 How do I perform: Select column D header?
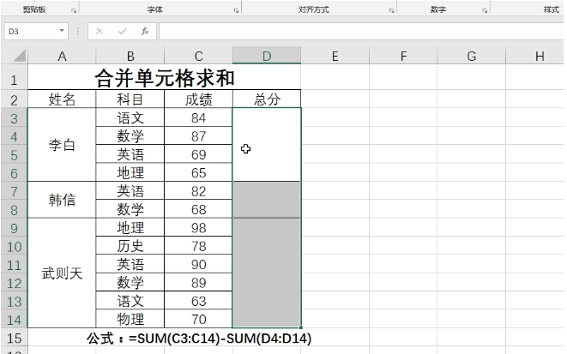tap(267, 57)
